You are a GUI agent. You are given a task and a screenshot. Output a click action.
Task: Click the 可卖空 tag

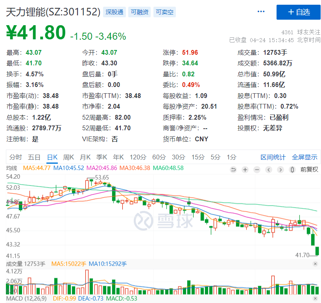(164, 12)
